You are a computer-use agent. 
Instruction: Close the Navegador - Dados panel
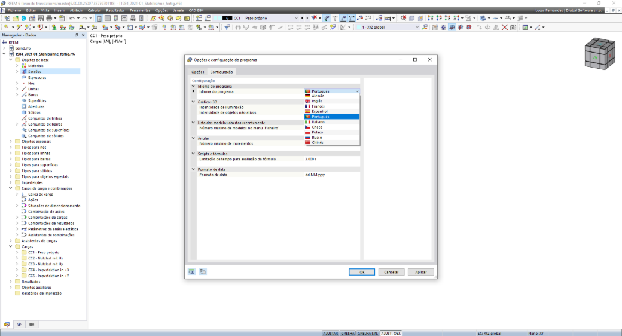pos(83,35)
